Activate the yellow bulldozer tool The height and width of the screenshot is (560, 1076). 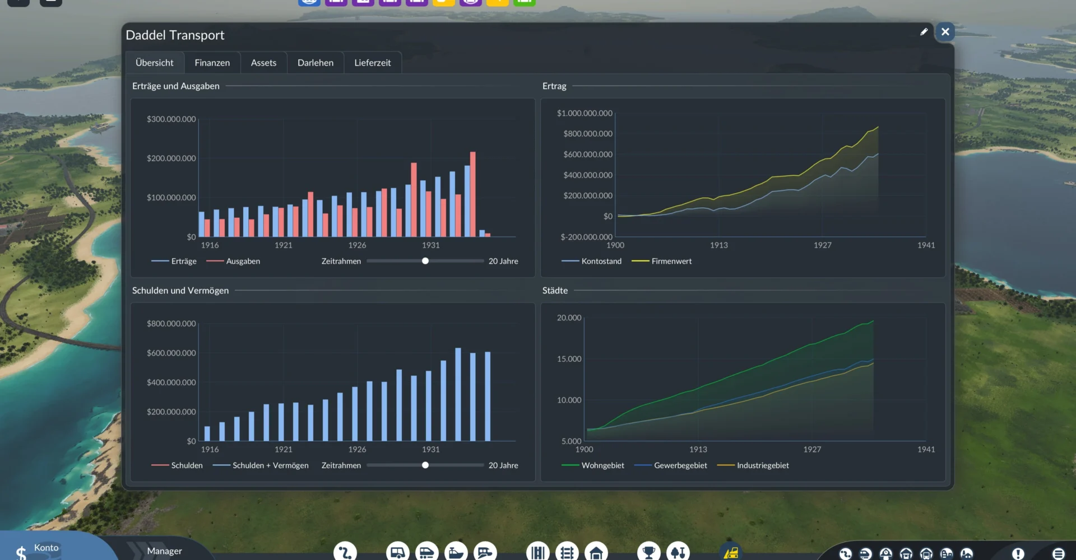coord(731,552)
